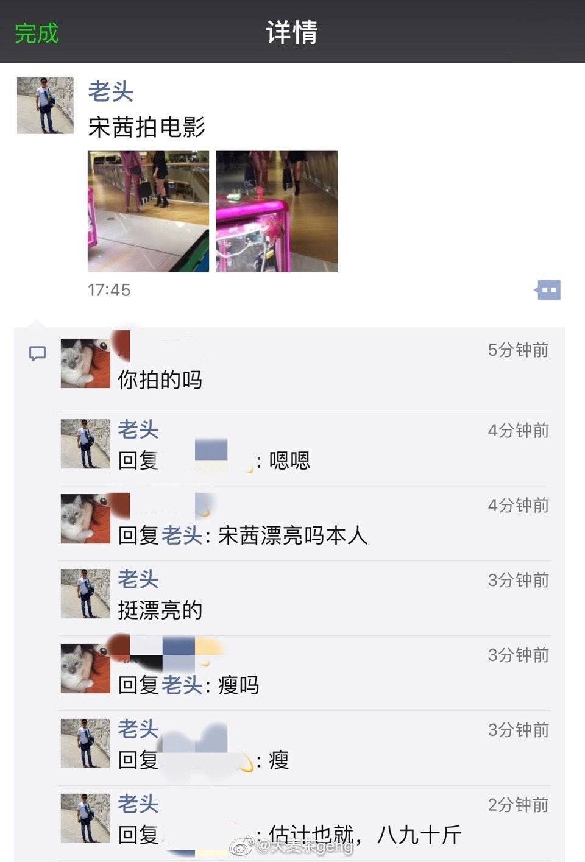The image size is (585, 862).
Task: Open the second photo with pink machine
Action: pos(277,211)
